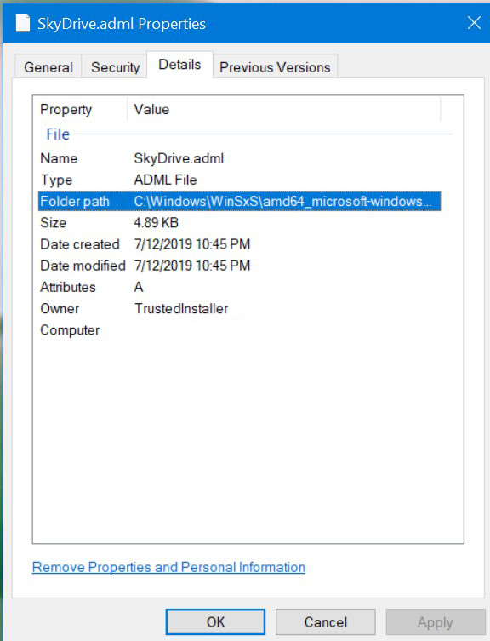Screen dimensions: 490x641
Task: Select the Attributes row
Action: (240, 287)
